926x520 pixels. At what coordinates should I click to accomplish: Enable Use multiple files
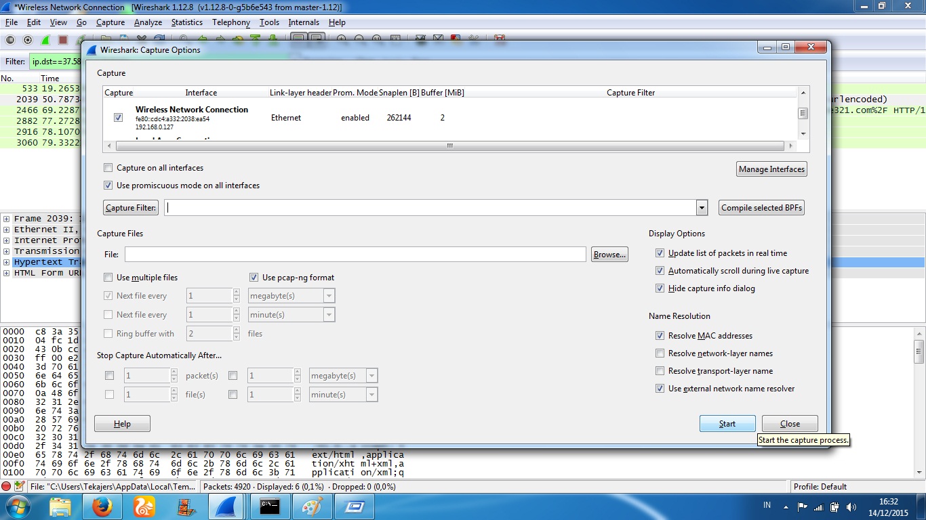(108, 278)
